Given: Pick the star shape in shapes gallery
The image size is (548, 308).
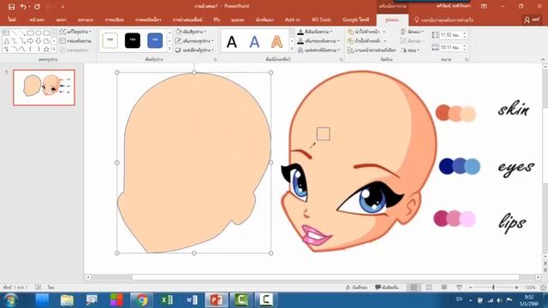Looking at the screenshot, I should [x=46, y=50].
